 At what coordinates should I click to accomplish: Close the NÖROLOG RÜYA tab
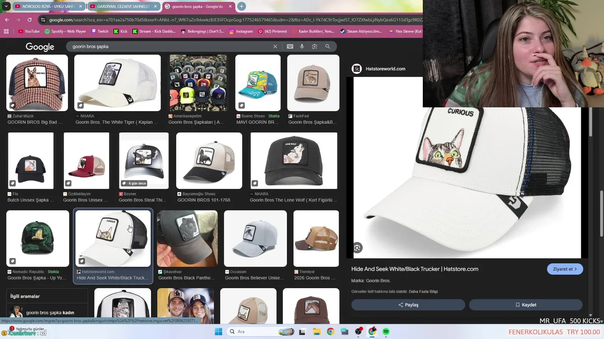(x=80, y=7)
